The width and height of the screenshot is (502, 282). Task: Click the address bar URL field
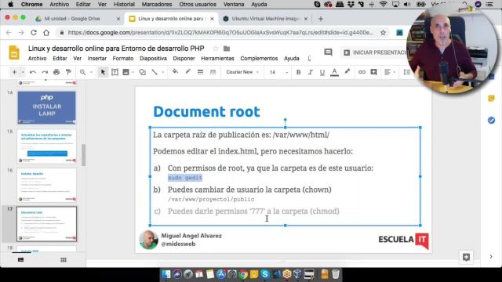(220, 33)
